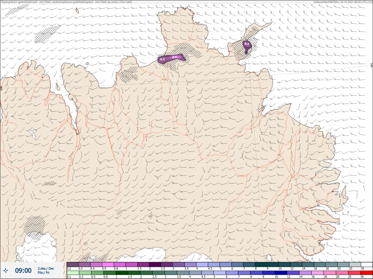This screenshot has height=279, width=373.
Task: Pick the pale green swatch above lower-row 0.1
Action: (x=73, y=273)
